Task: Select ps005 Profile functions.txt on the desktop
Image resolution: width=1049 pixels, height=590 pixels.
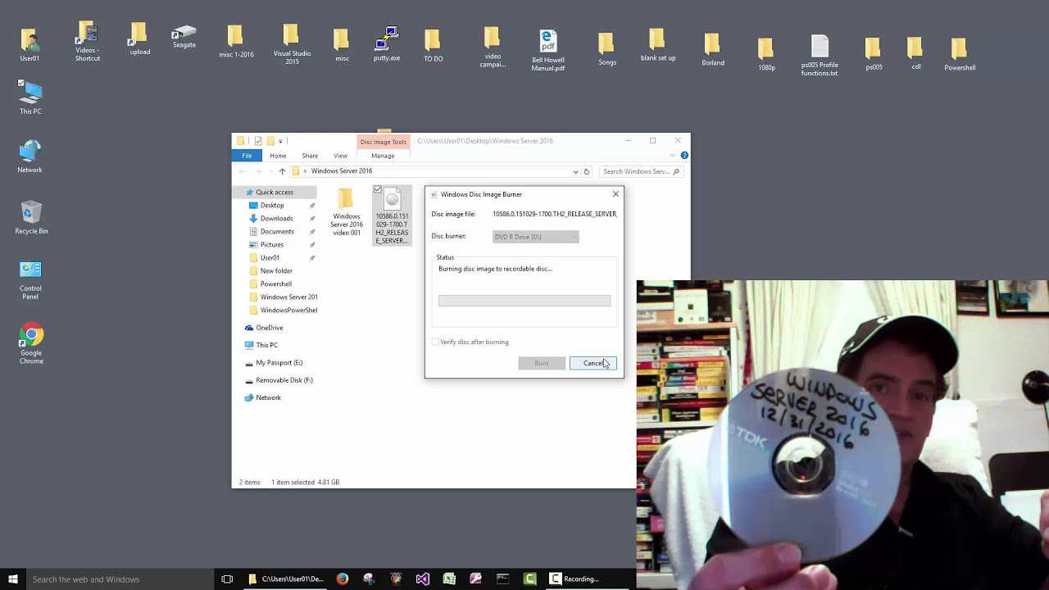Action: coord(820,56)
